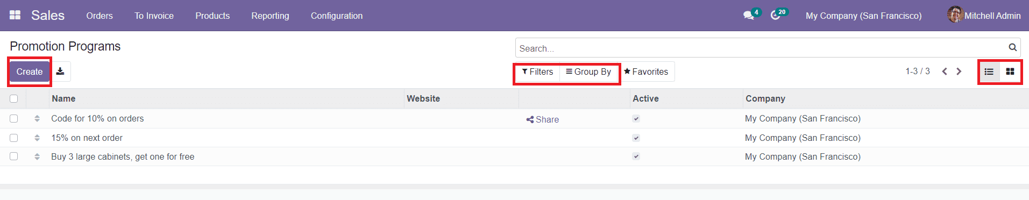Click Company cell in Code for 10% row
This screenshot has height=200, width=1029.
[803, 118]
